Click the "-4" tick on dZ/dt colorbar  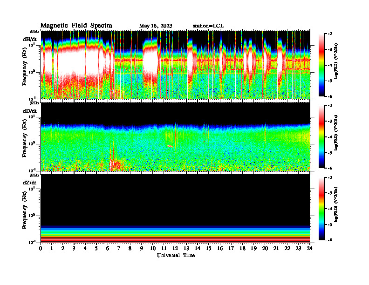(x=330, y=209)
